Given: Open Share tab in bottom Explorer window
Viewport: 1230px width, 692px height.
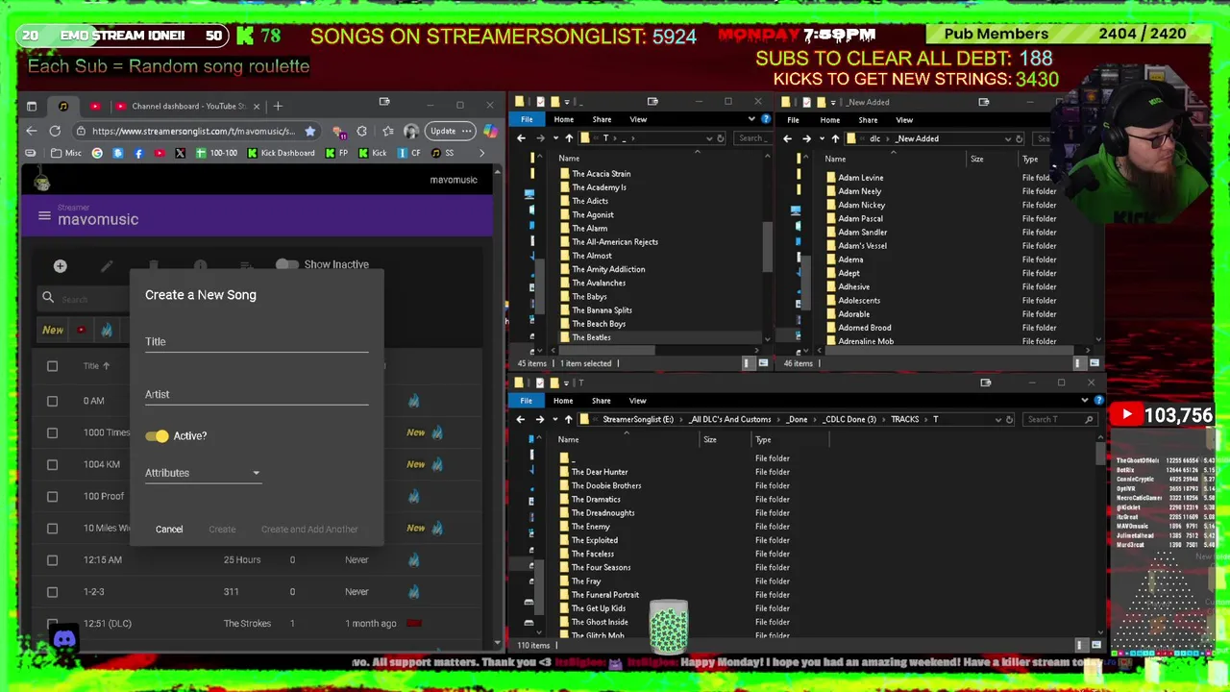Looking at the screenshot, I should click(601, 401).
